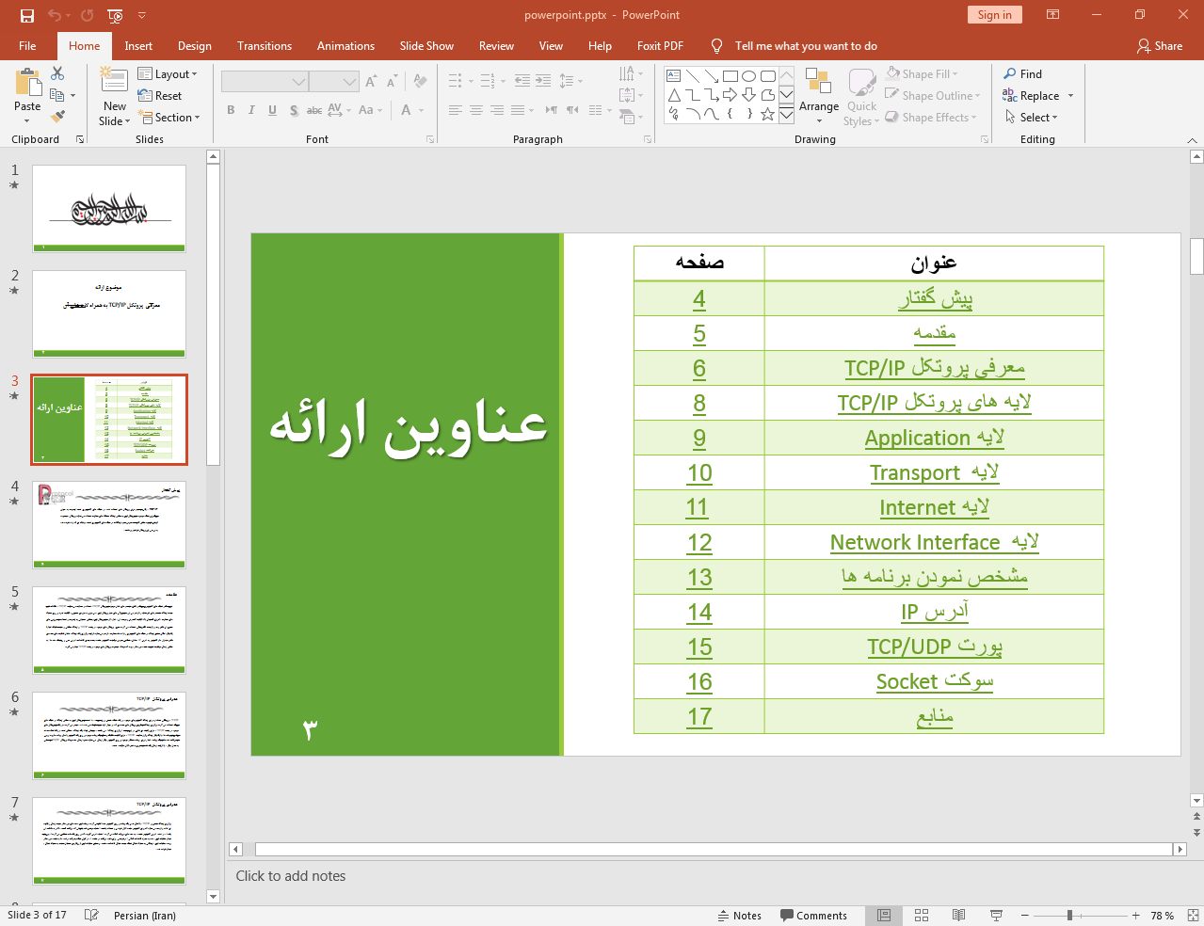Switch to Slide Sorter view icon

[922, 915]
